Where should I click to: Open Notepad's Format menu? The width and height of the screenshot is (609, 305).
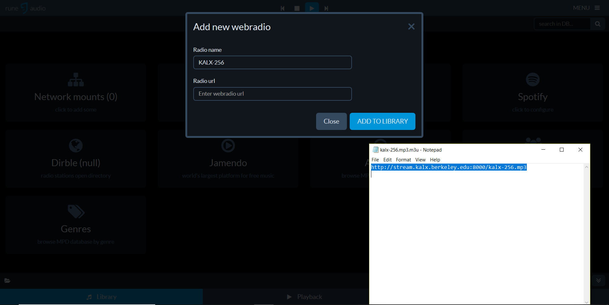[x=403, y=160]
